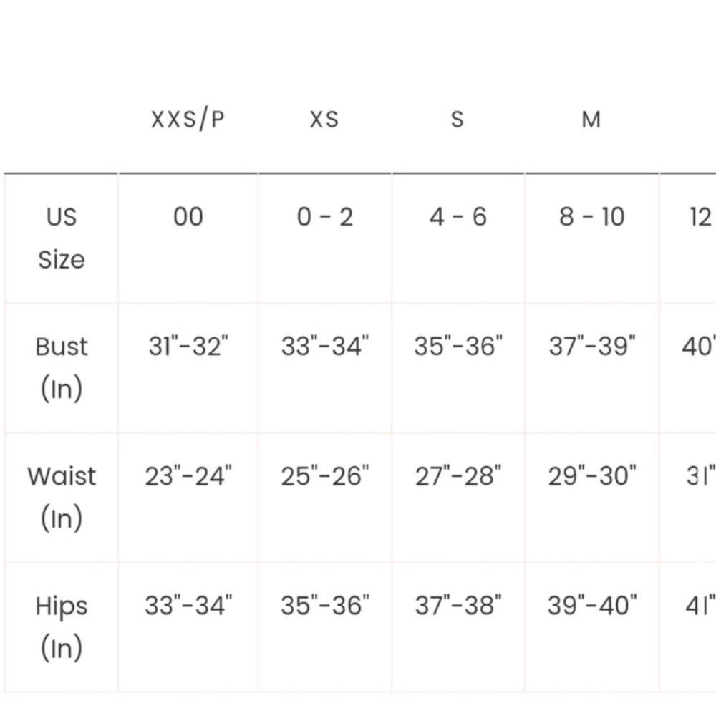The image size is (716, 716).
Task: Select the XS size header
Action: click(324, 120)
